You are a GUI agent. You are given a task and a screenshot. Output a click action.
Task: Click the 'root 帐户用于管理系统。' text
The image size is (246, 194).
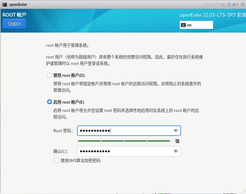coord(67,46)
